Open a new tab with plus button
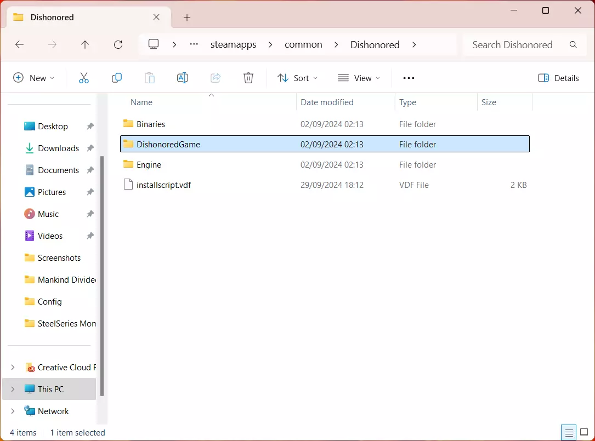This screenshot has width=595, height=441. pyautogui.click(x=187, y=18)
